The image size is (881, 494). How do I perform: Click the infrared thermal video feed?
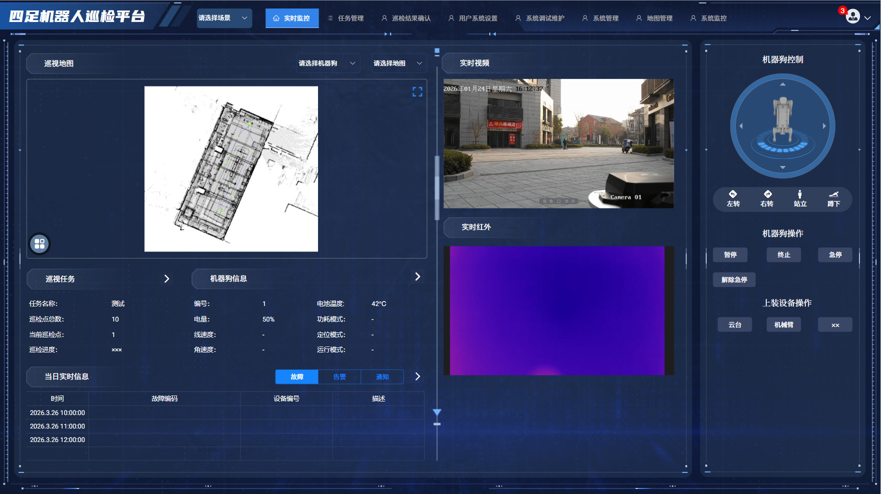557,310
